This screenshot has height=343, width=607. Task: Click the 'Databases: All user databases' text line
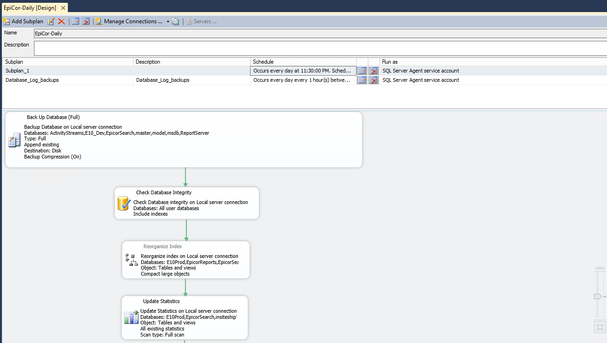click(x=166, y=208)
